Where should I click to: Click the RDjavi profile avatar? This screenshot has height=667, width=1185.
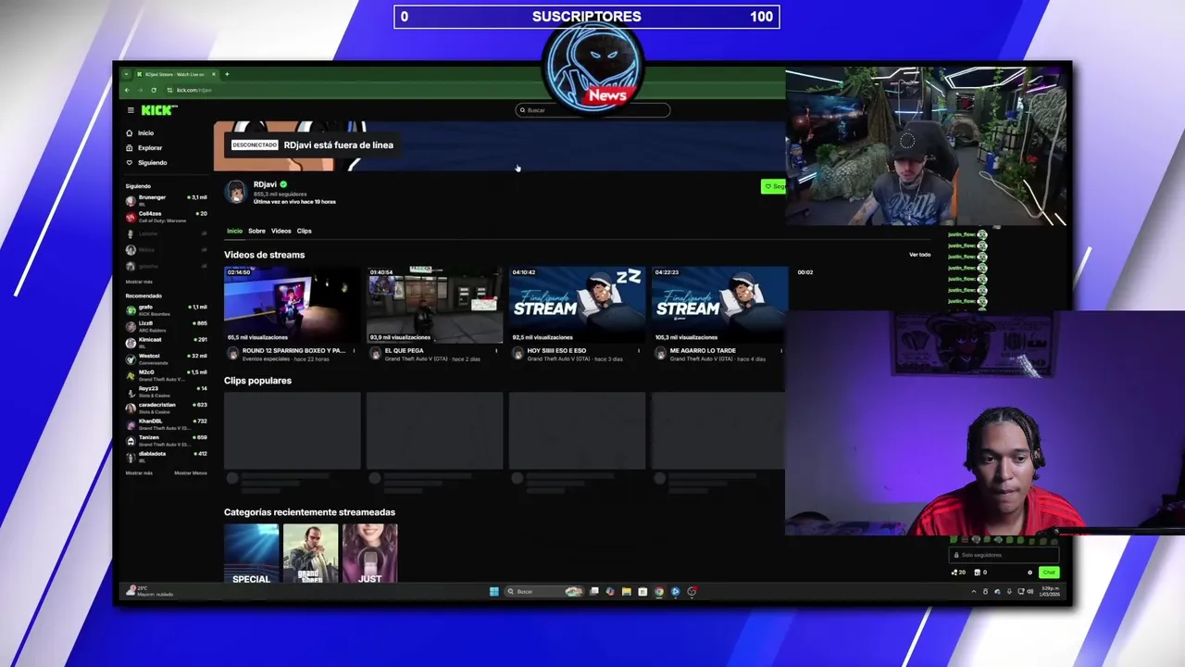[236, 192]
